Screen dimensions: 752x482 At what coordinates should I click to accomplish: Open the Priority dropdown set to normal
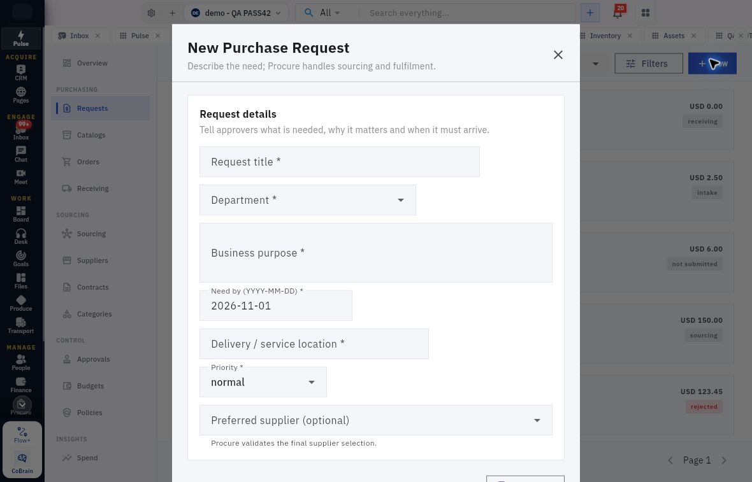pyautogui.click(x=263, y=382)
